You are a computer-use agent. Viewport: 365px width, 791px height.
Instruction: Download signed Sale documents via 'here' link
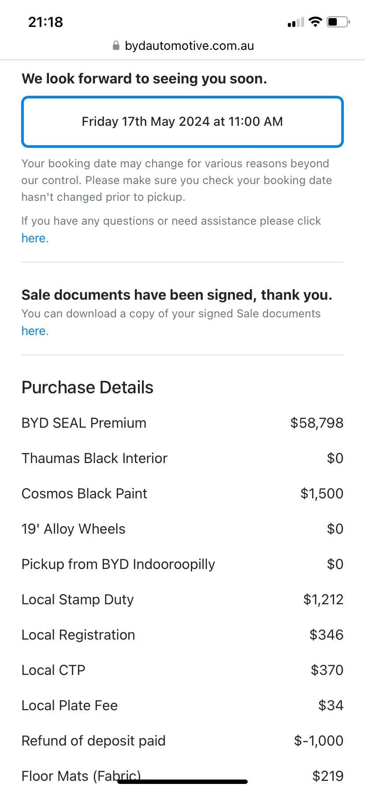click(x=34, y=331)
